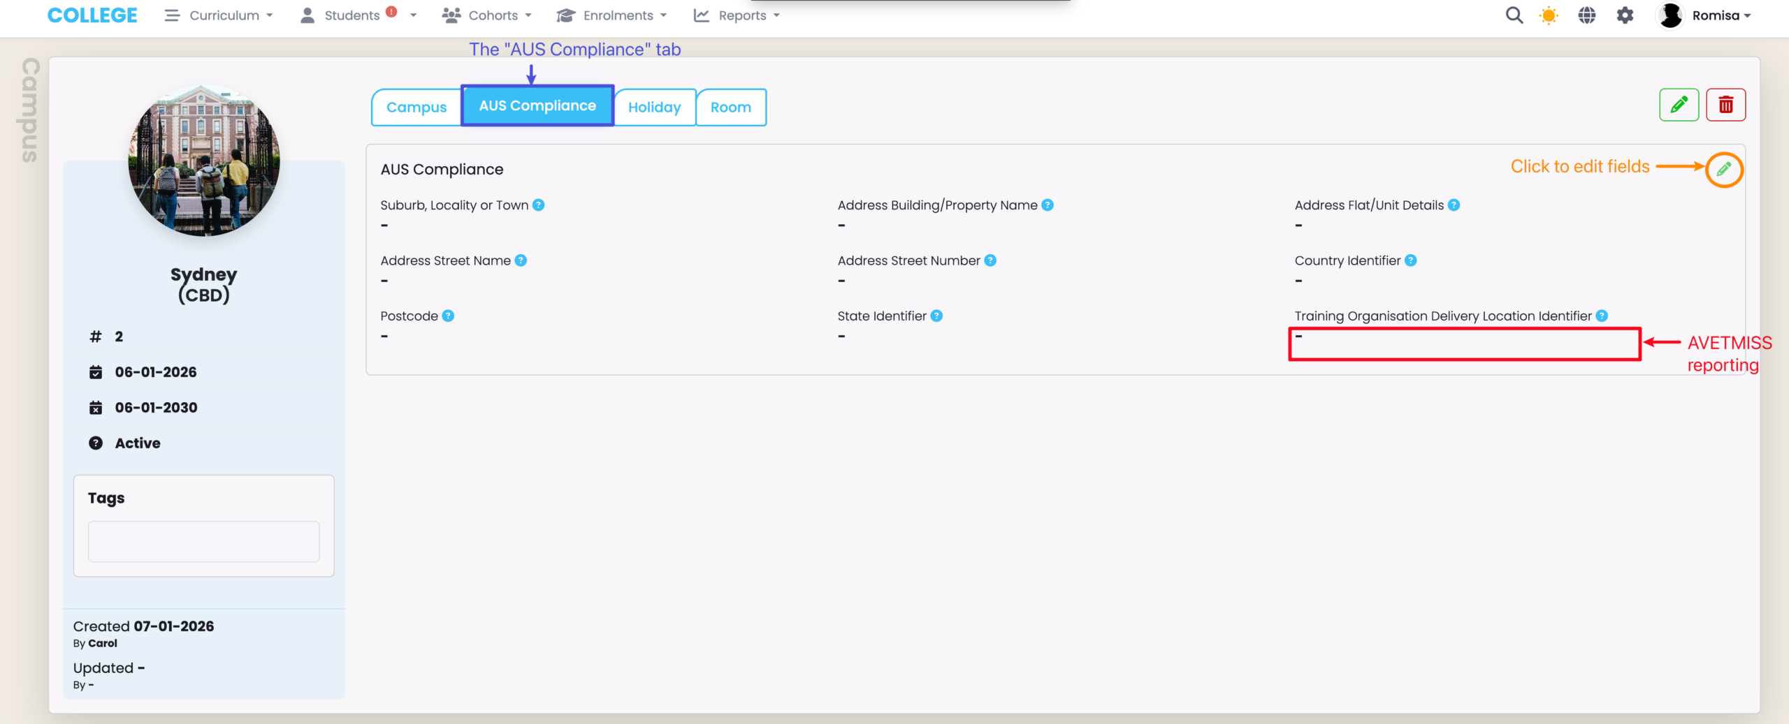Expand the Cohorts dropdown menu
The height and width of the screenshot is (724, 1789).
click(x=487, y=15)
